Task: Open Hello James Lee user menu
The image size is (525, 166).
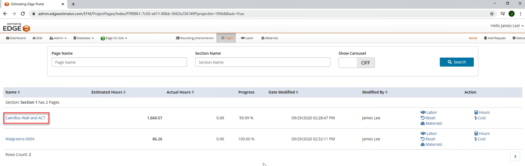Action: pos(507,26)
